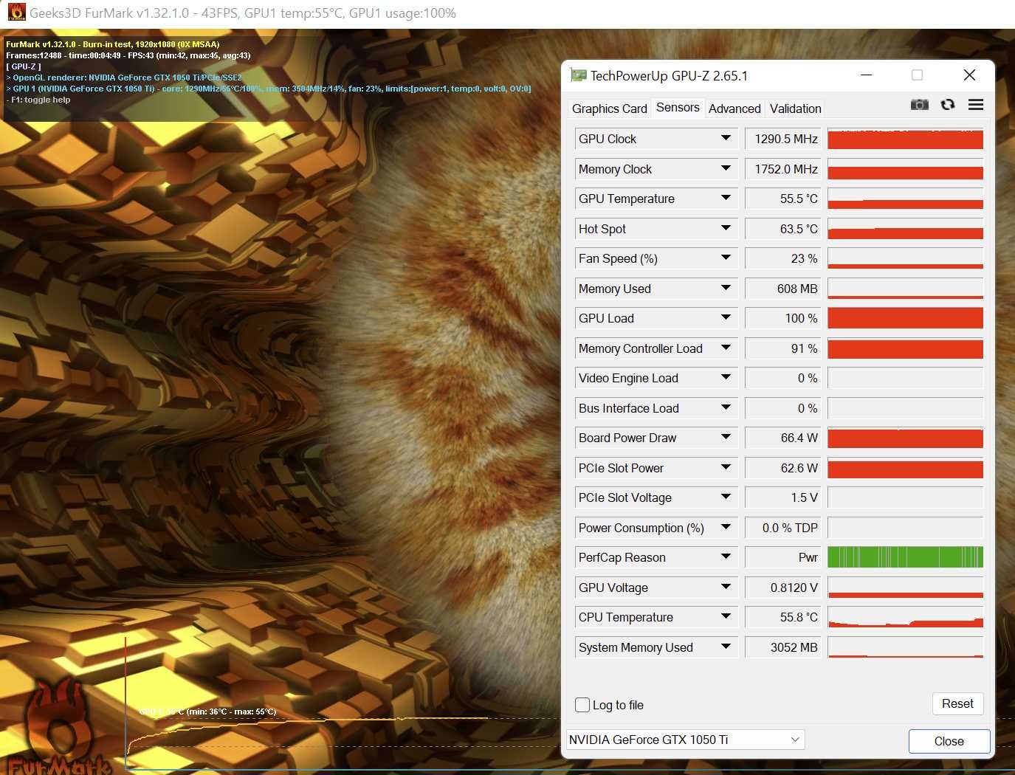Open the Video Engine Load dropdown
This screenshot has height=775, width=1015.
point(726,377)
